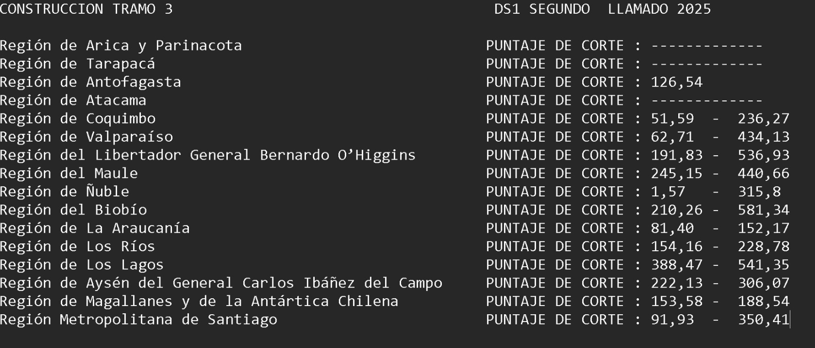This screenshot has height=348, width=815.
Task: Click the Región de Ñuble text
Action: [64, 192]
